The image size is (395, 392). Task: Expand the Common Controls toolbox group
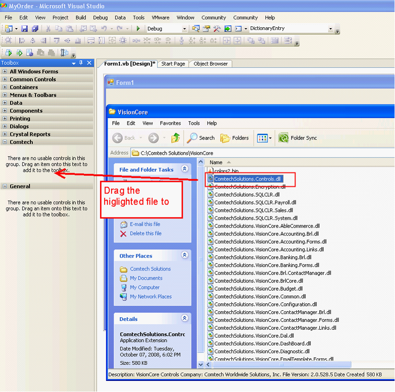point(5,79)
